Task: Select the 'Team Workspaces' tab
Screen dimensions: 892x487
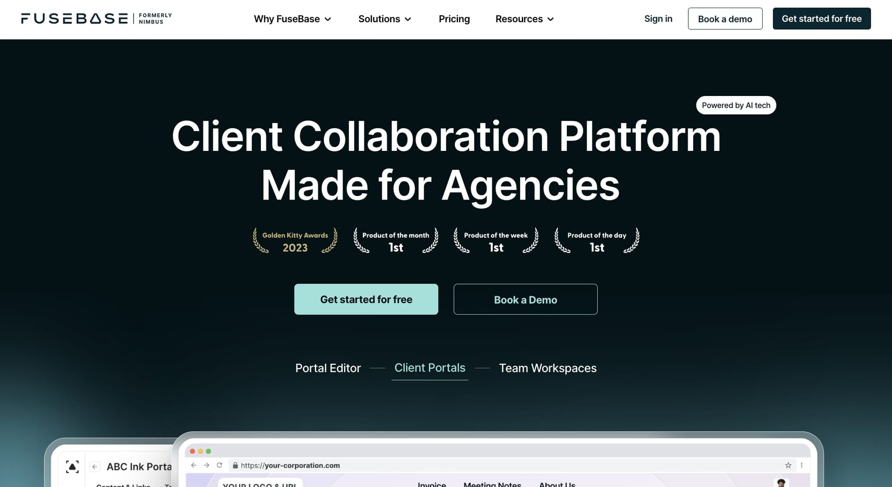Action: (x=548, y=368)
